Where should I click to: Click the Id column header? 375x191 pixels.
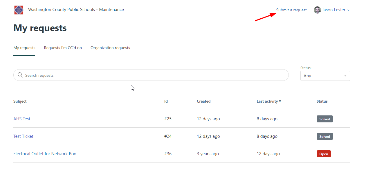point(166,101)
